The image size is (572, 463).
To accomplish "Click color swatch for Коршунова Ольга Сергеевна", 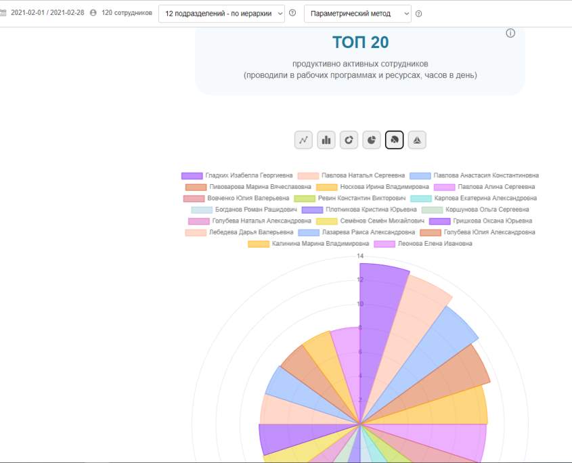I will coord(433,210).
